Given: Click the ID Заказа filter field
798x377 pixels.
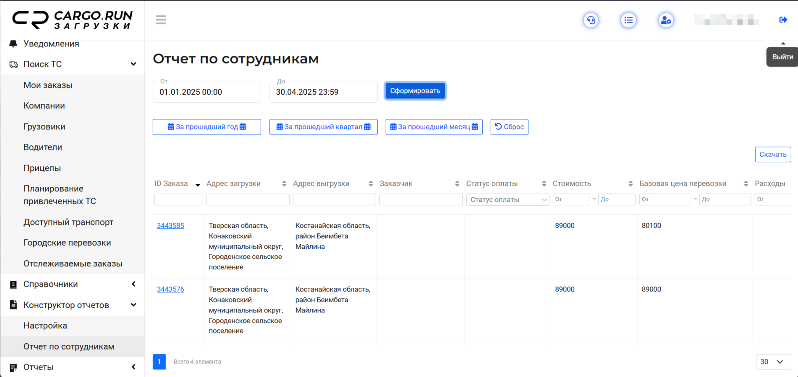Looking at the screenshot, I should point(179,200).
